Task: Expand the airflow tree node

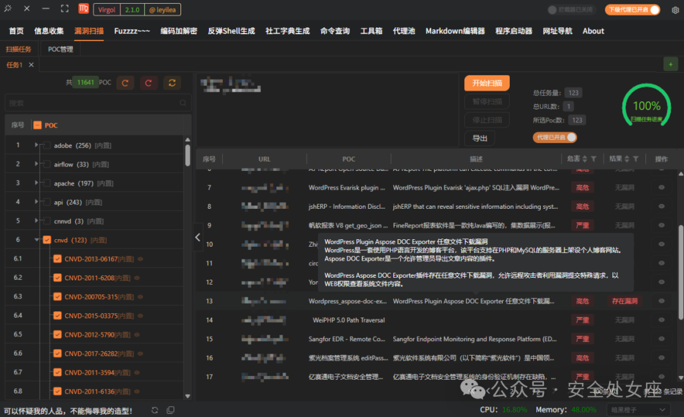Action: click(x=36, y=164)
